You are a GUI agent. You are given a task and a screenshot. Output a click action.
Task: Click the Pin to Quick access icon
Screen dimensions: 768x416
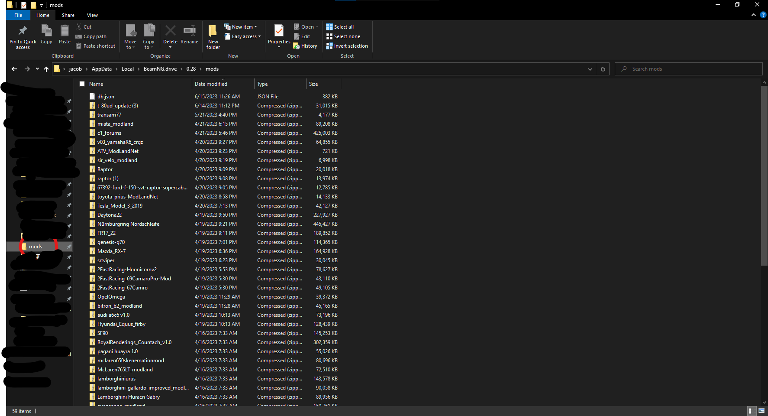[23, 31]
